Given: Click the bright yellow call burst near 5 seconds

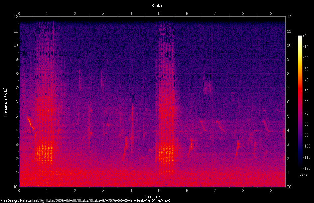Looking at the screenshot, I should tap(166, 154).
